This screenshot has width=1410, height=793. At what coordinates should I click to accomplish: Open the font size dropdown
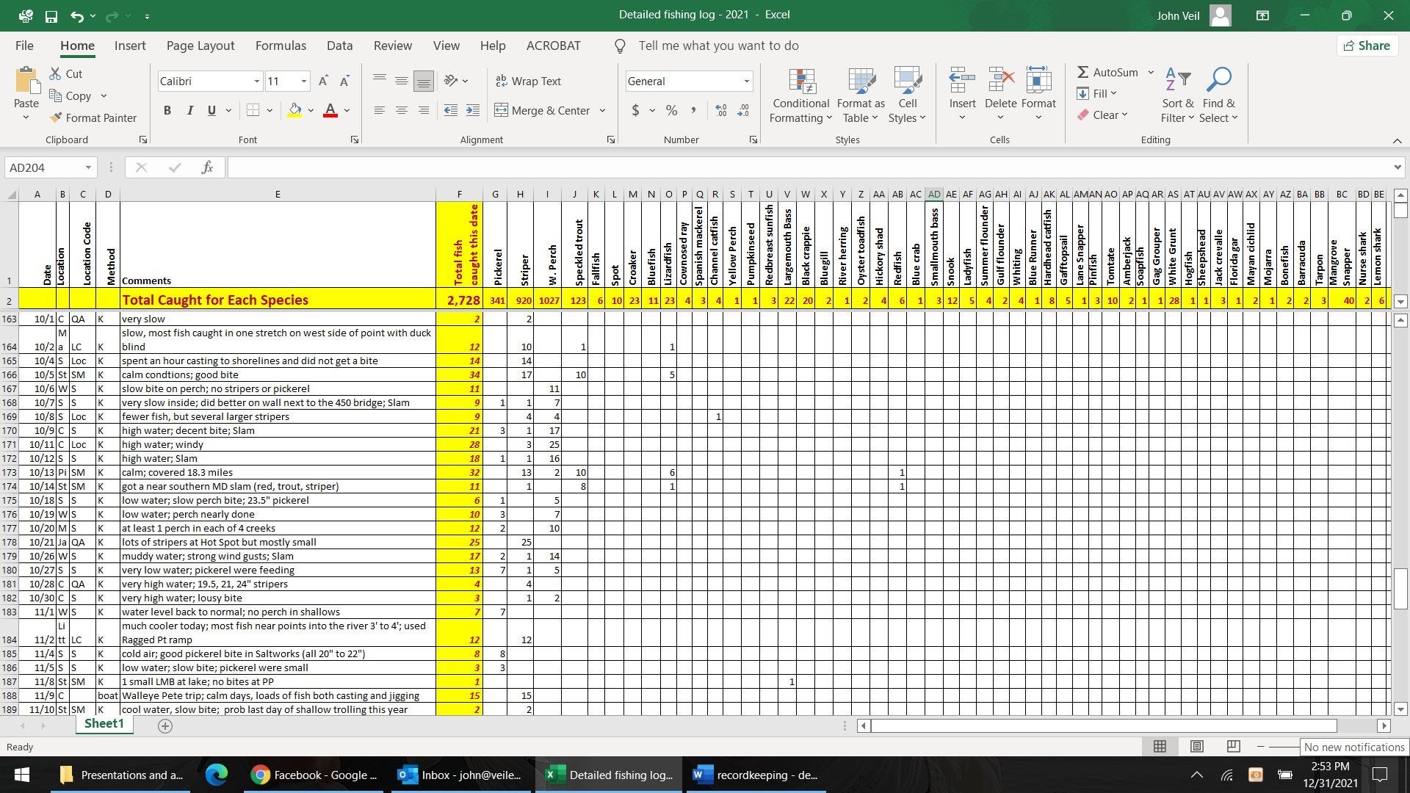[x=303, y=81]
